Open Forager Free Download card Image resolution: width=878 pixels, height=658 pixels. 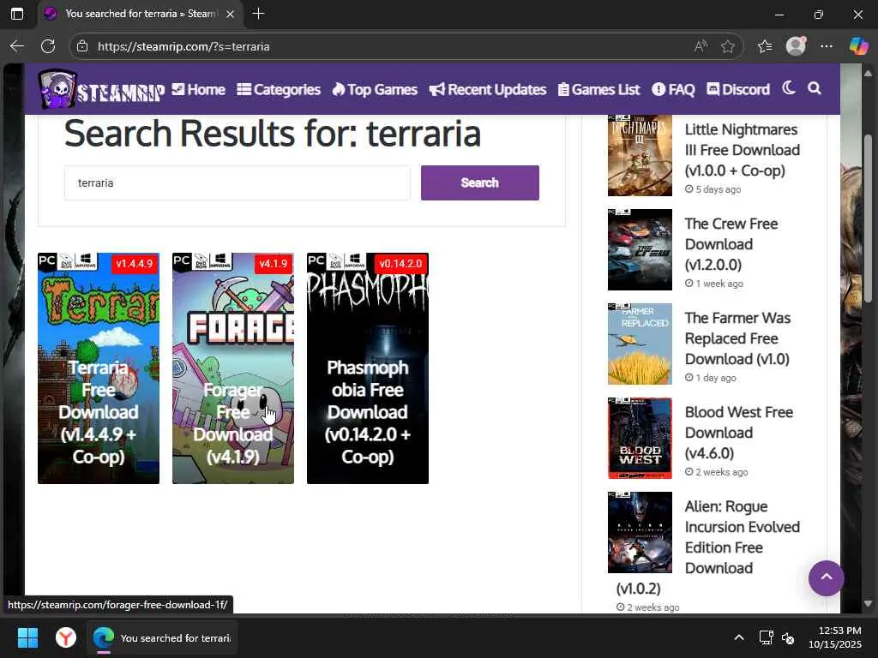(x=233, y=368)
